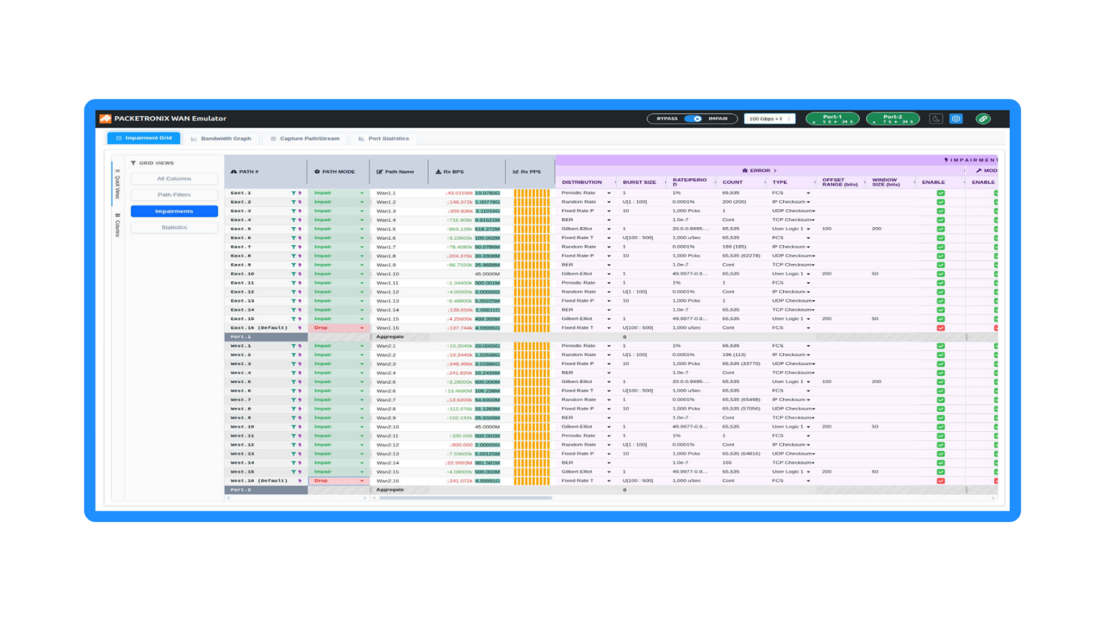This screenshot has width=1105, height=621.
Task: Click the lightning impairment icon for East.1
Action: pos(300,193)
